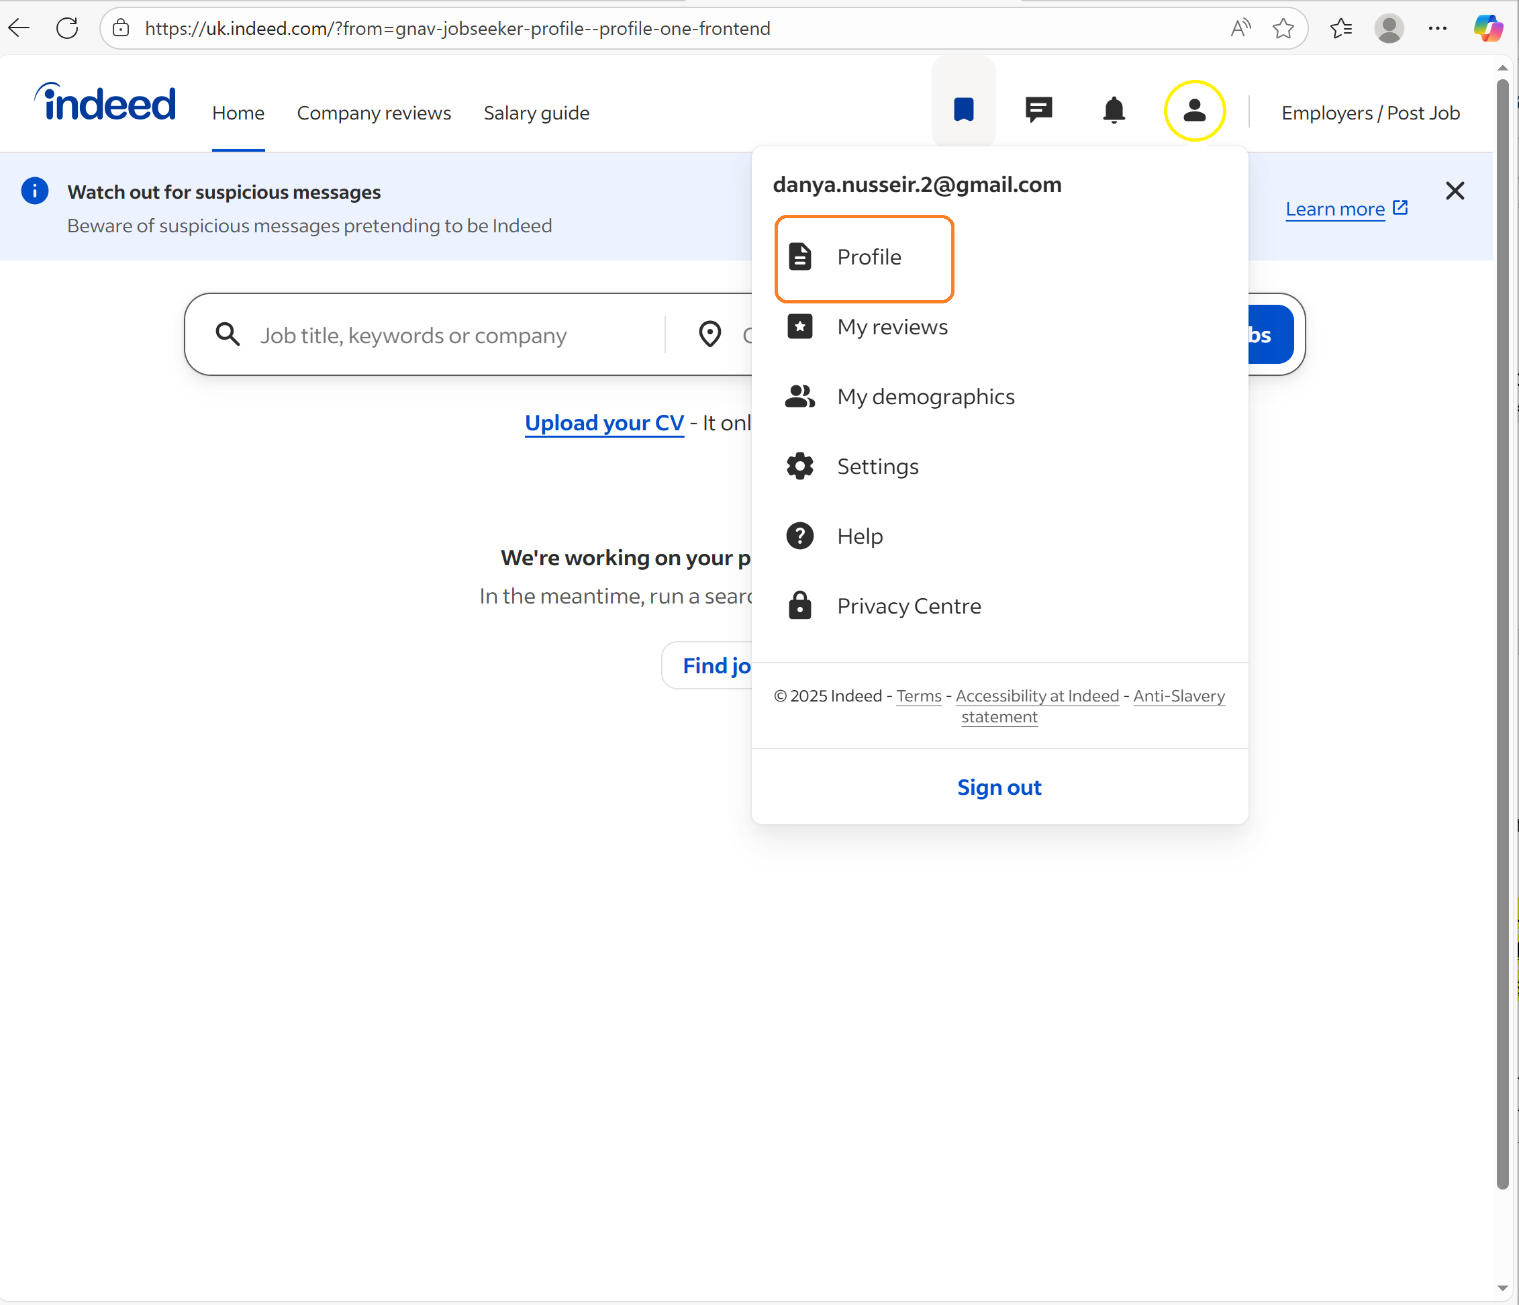The image size is (1519, 1305).
Task: Click Sign out
Action: pos(999,787)
